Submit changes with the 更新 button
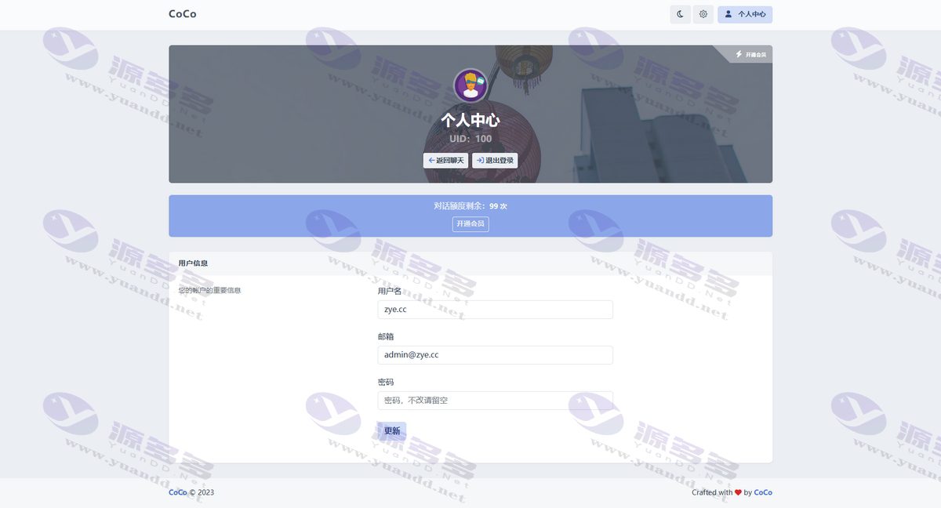The width and height of the screenshot is (941, 508). pyautogui.click(x=392, y=431)
